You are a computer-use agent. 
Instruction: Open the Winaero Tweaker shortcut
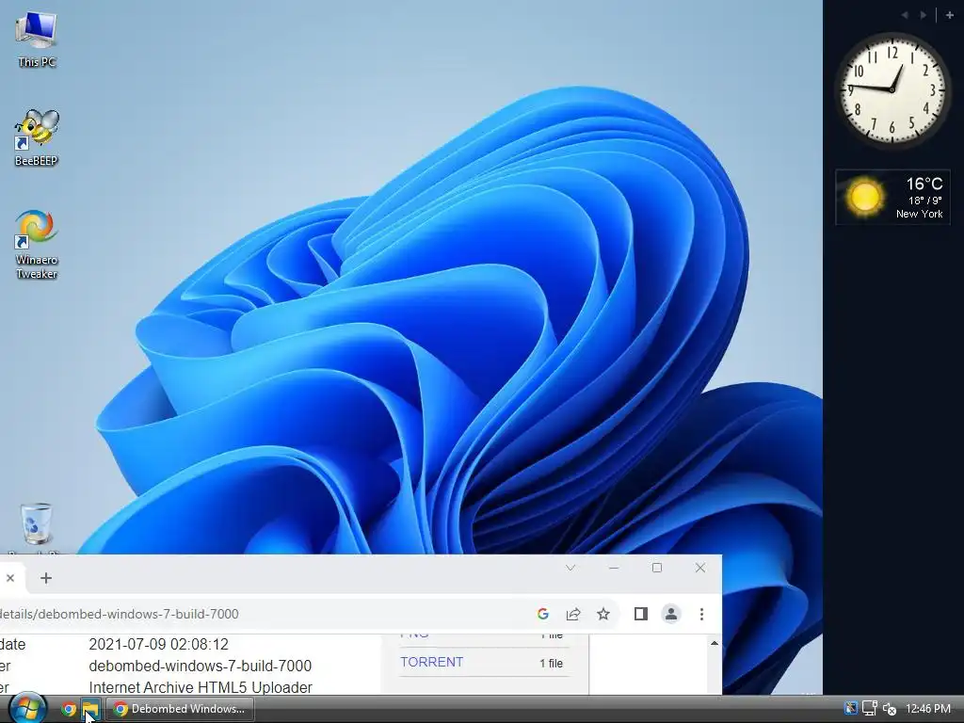pyautogui.click(x=37, y=244)
